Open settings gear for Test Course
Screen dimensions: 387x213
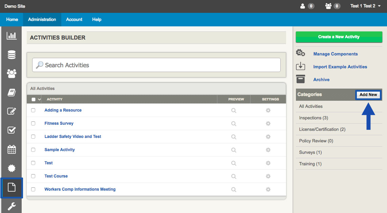pos(268,176)
